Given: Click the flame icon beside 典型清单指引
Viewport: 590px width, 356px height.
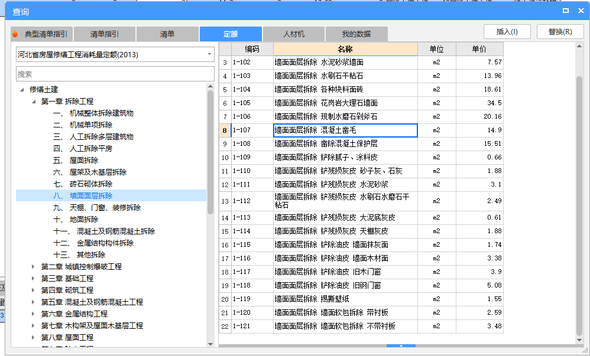Looking at the screenshot, I should click(14, 34).
